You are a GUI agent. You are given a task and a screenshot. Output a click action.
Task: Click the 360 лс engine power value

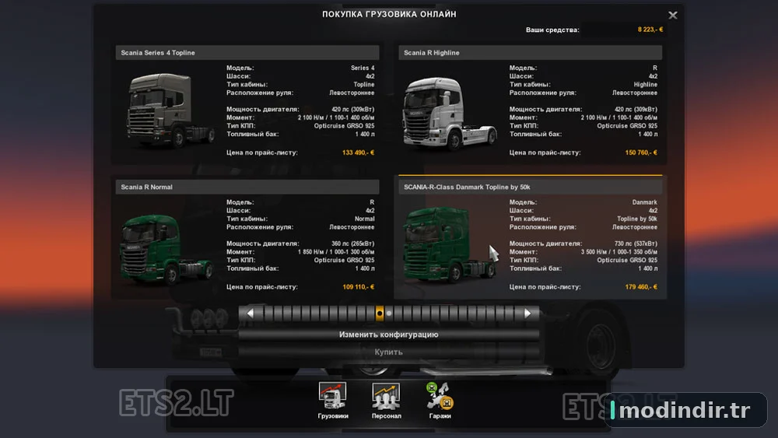click(352, 244)
